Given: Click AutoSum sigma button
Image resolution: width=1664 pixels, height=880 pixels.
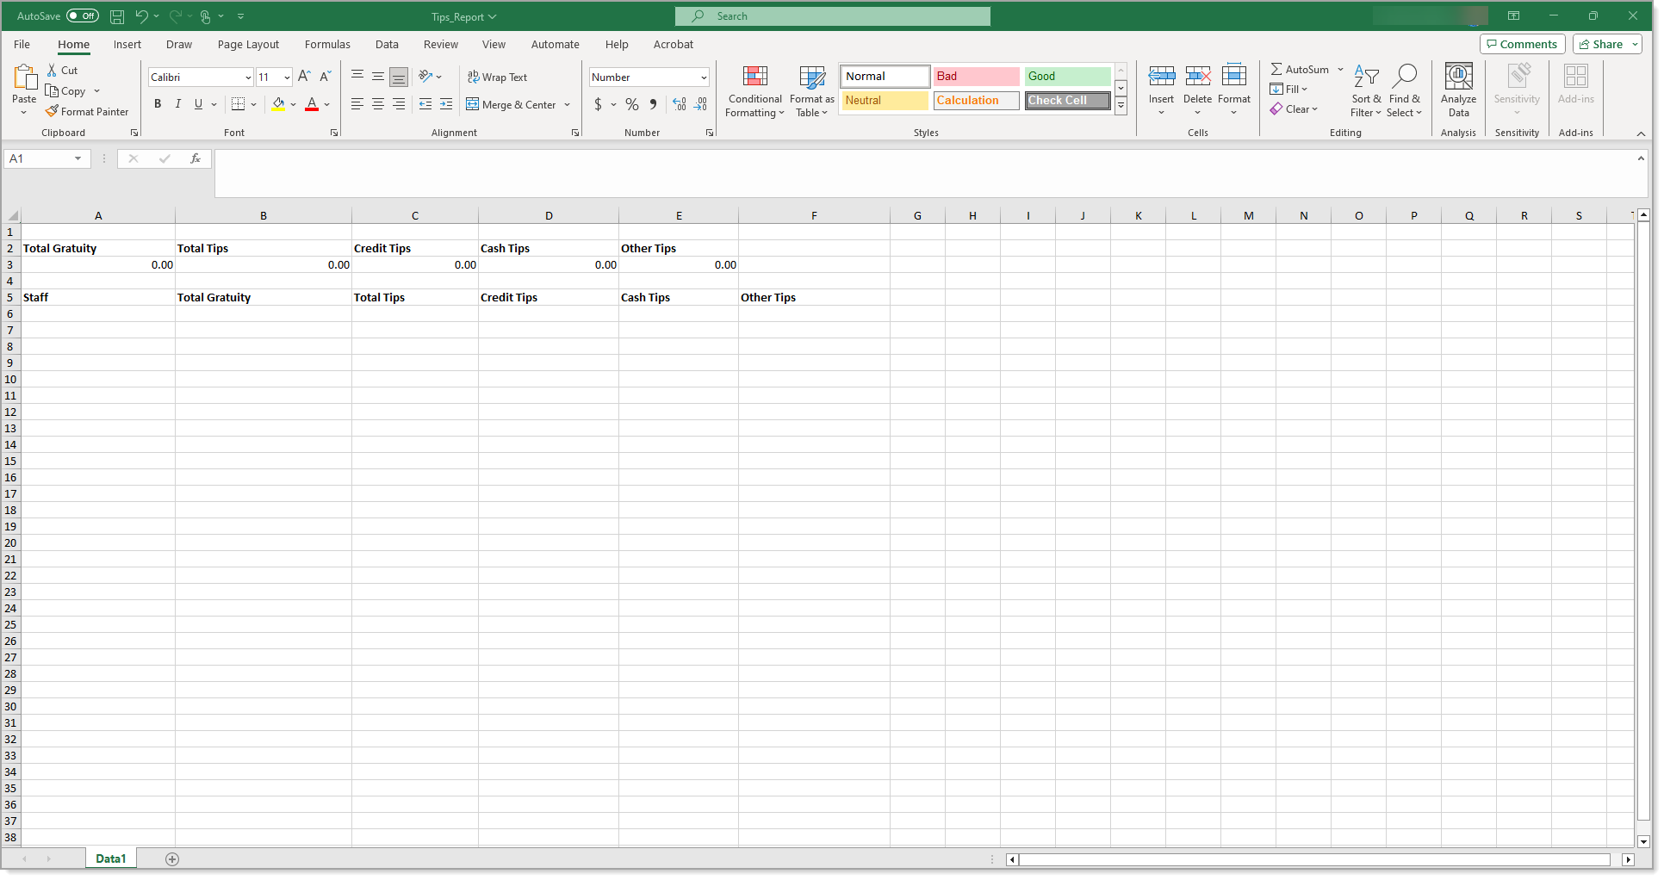Looking at the screenshot, I should [x=1300, y=70].
